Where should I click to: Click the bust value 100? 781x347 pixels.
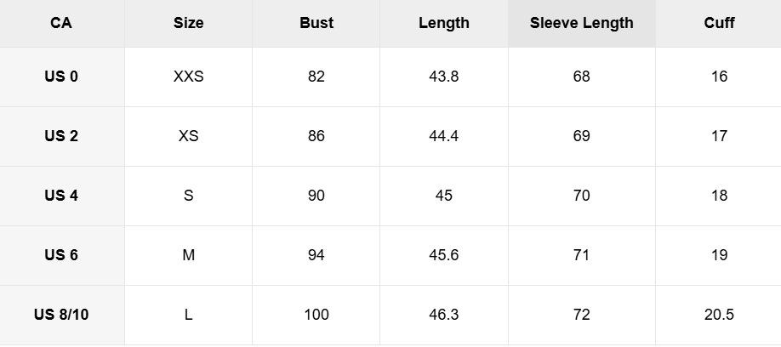[316, 315]
